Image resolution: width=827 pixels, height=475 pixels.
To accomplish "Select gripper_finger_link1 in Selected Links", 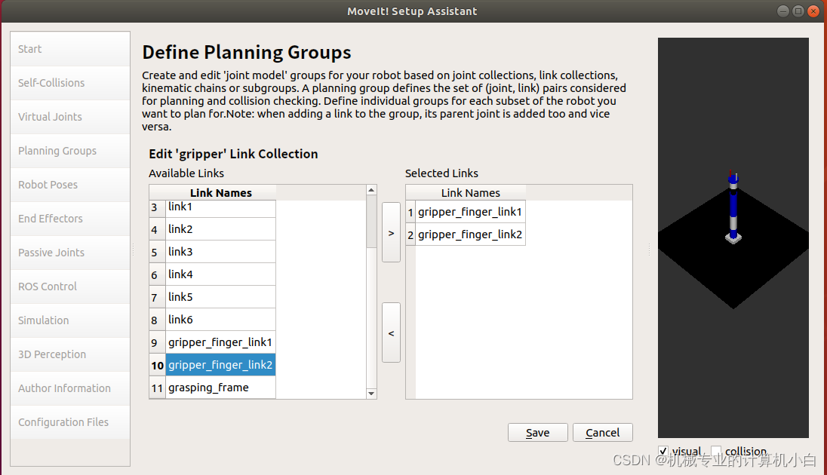I will click(470, 212).
